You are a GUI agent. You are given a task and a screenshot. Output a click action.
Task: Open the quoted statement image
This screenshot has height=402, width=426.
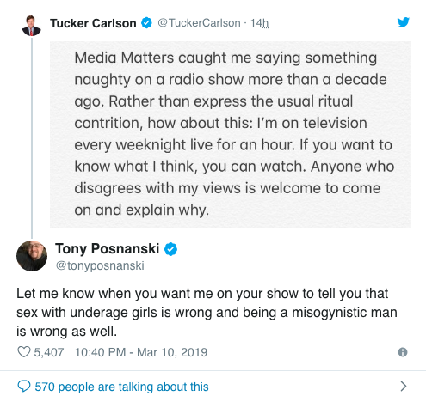click(230, 135)
